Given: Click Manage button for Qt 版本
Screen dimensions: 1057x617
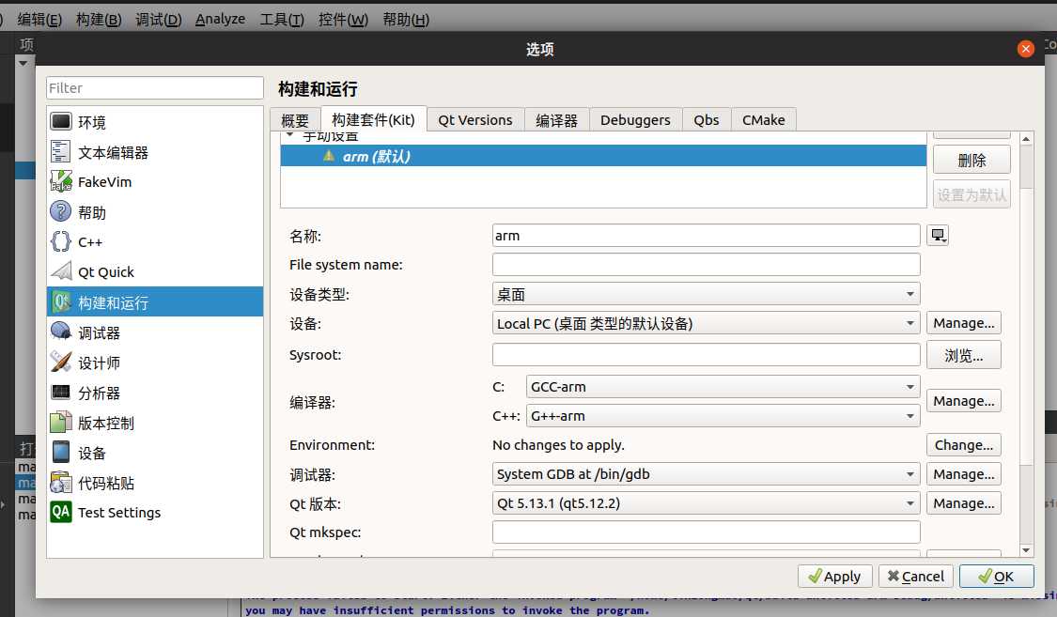Looking at the screenshot, I should (963, 503).
